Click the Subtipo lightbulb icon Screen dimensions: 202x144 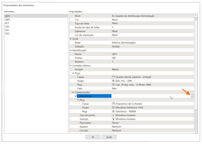[x=113, y=119]
